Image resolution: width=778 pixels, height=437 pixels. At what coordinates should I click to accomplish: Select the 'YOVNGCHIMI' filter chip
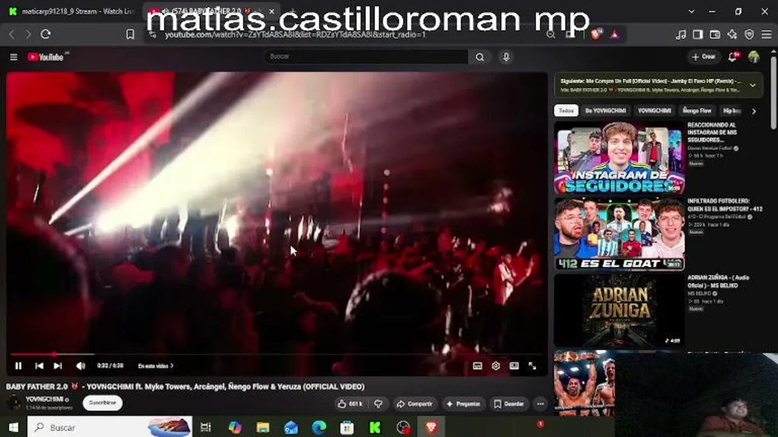655,111
